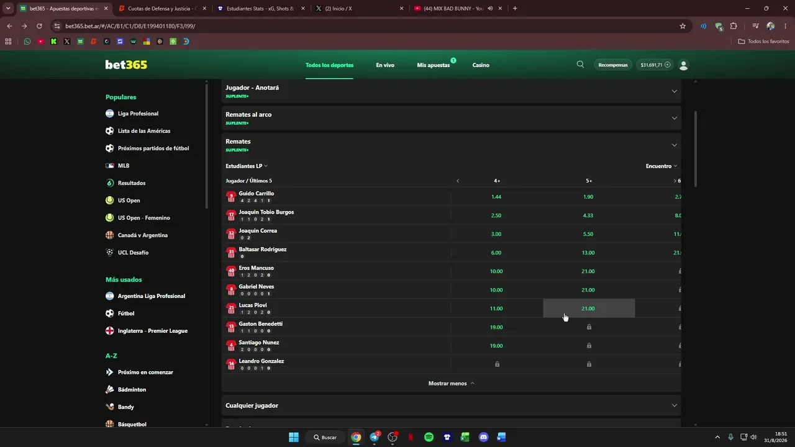Open Mis apuestas
Screen dimensions: 795x447
(x=434, y=65)
